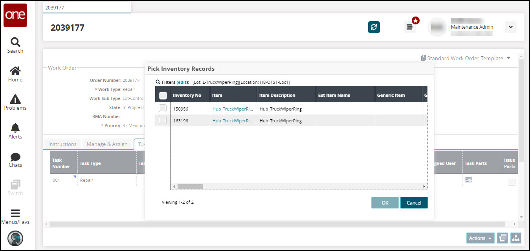Switch to Manage & Assign tab
This screenshot has height=251, width=530.
coord(107,144)
